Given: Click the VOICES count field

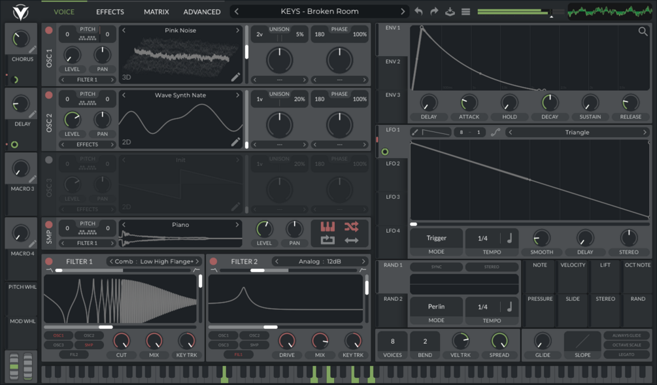Looking at the screenshot, I should tap(393, 341).
